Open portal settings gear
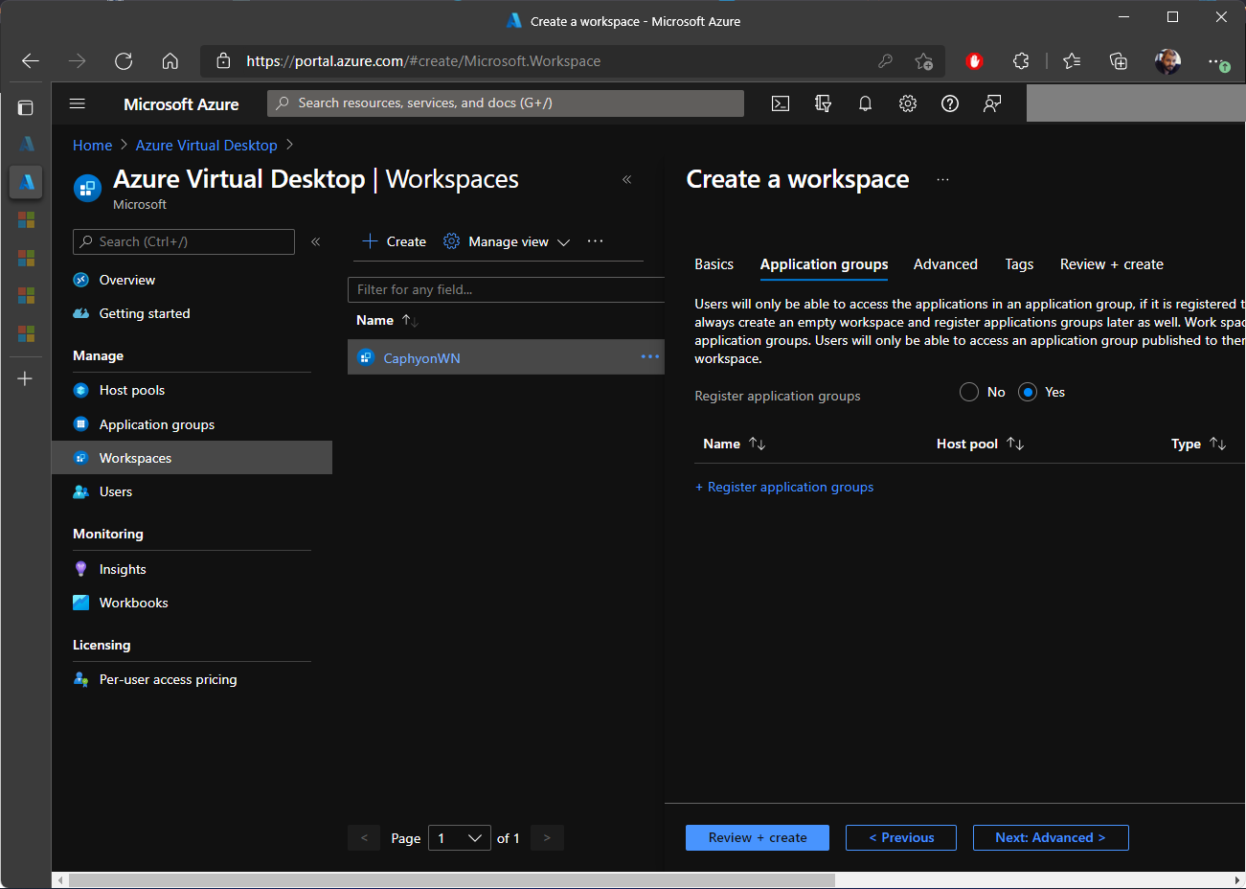The image size is (1246, 889). [x=908, y=103]
